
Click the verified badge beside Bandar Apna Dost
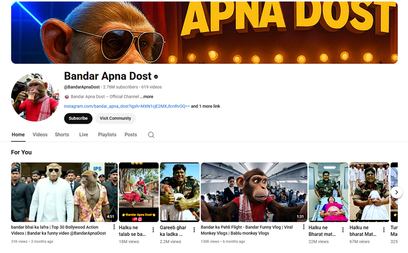[156, 77]
